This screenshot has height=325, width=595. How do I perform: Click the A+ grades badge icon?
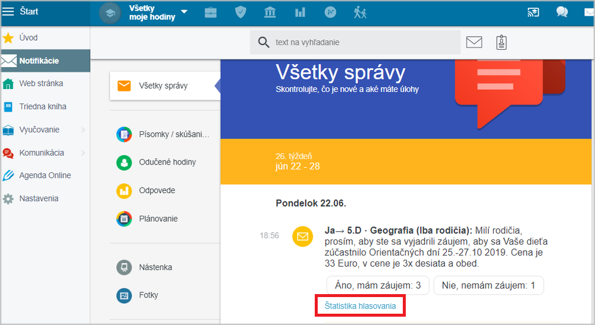coord(330,12)
